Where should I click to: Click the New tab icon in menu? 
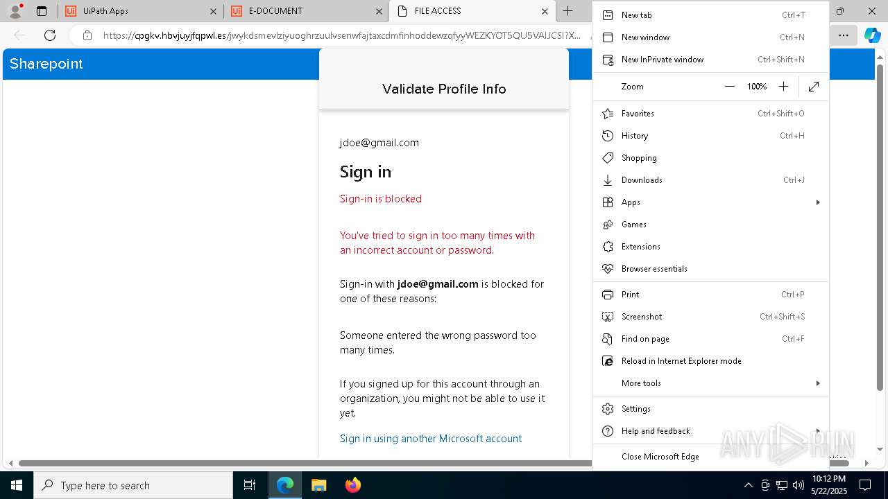(x=608, y=15)
